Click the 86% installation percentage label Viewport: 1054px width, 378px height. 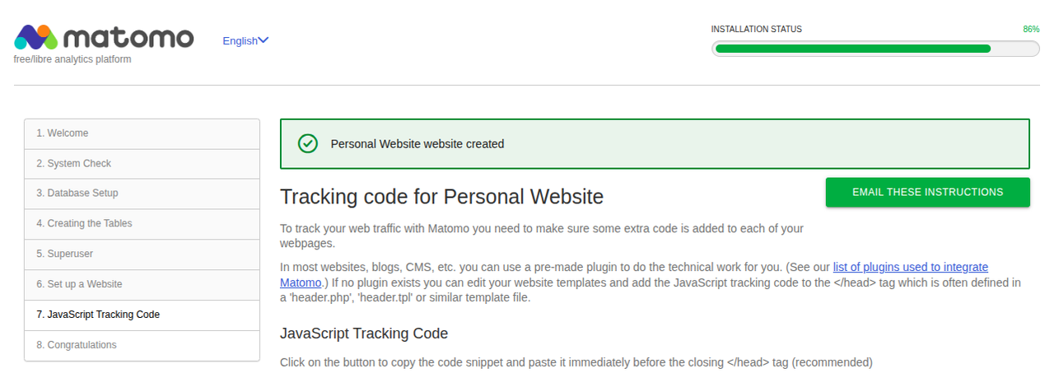pos(1031,29)
